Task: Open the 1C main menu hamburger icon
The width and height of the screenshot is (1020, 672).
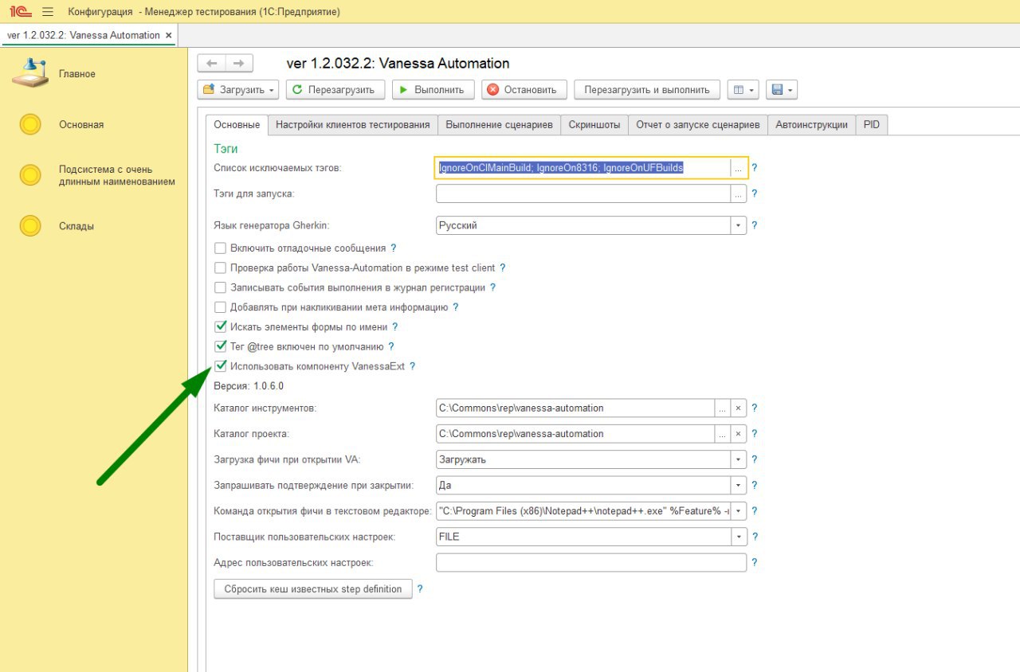Action: pos(48,12)
